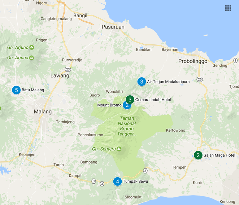Viewport: 239px width, 205px height.
Task: Click the blue marker 5 Batu Malang
Action: tap(16, 90)
